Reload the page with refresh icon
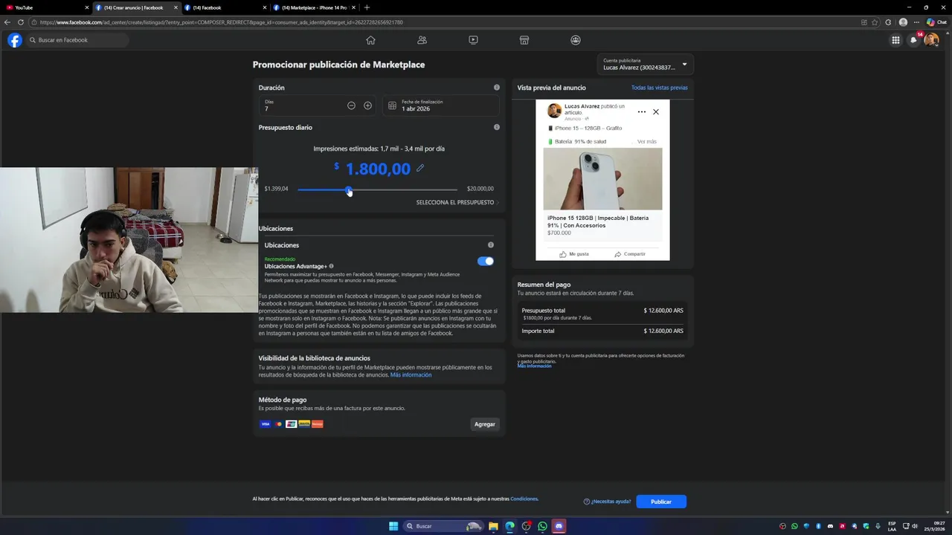The height and width of the screenshot is (535, 952). click(x=21, y=22)
